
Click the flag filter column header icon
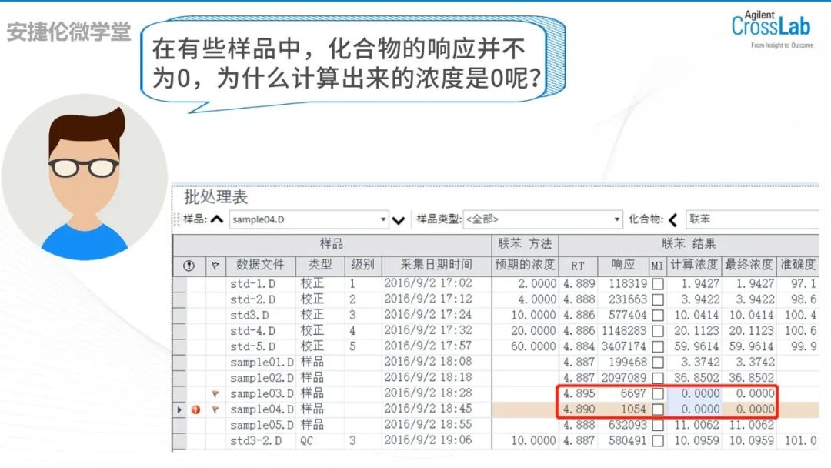(x=215, y=266)
